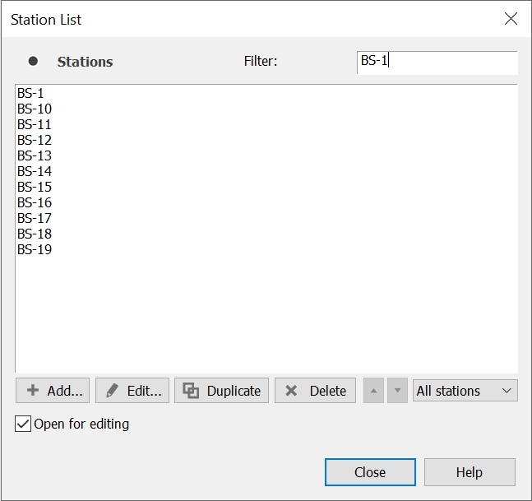
Task: Open Help for Station List
Action: tap(470, 472)
